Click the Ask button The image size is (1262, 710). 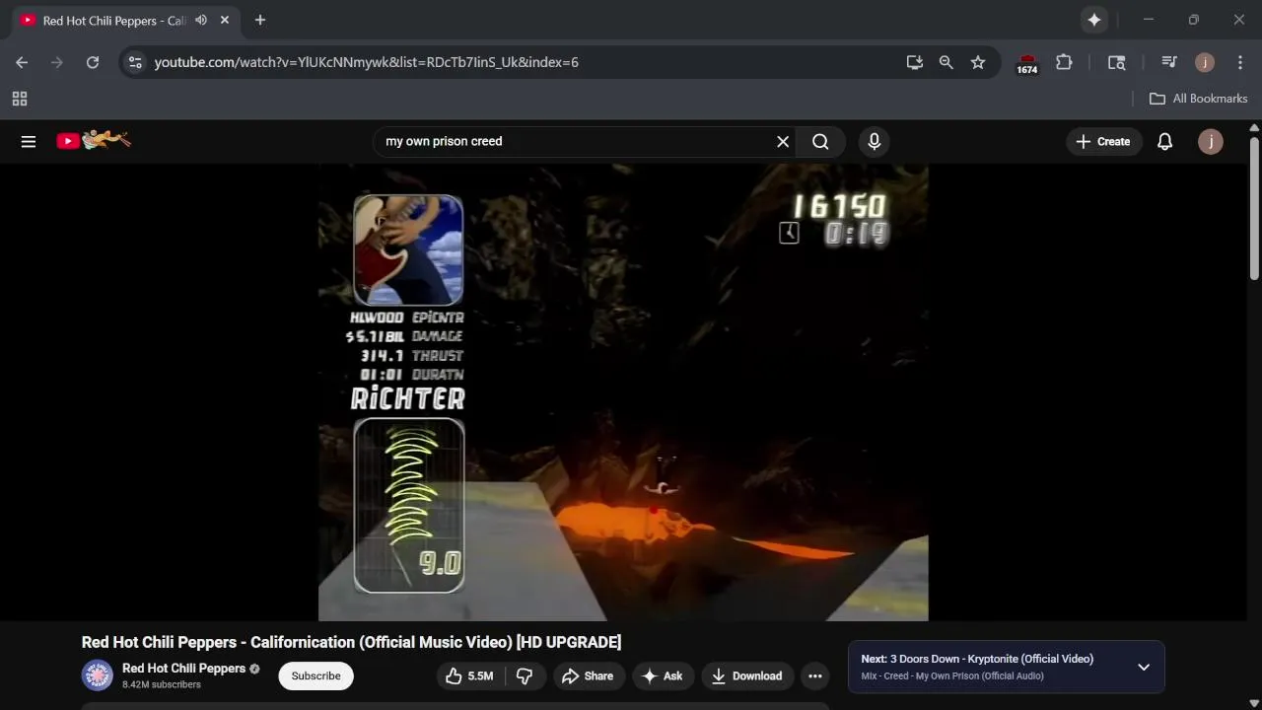click(663, 675)
